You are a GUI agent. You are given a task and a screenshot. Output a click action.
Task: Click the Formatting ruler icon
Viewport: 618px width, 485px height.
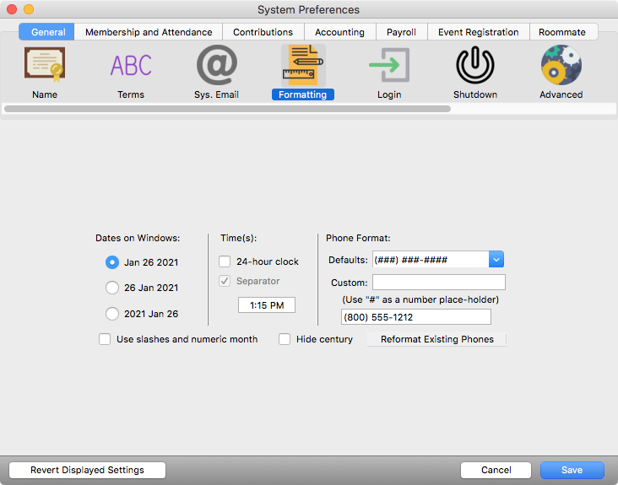(x=303, y=65)
